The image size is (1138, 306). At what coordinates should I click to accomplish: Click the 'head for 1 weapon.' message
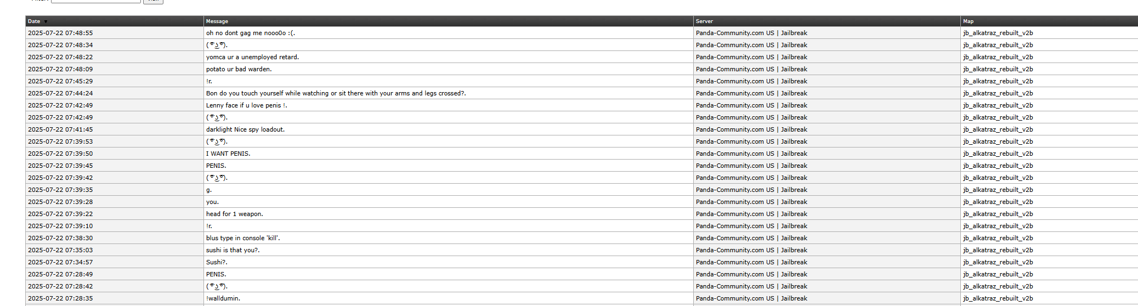234,214
